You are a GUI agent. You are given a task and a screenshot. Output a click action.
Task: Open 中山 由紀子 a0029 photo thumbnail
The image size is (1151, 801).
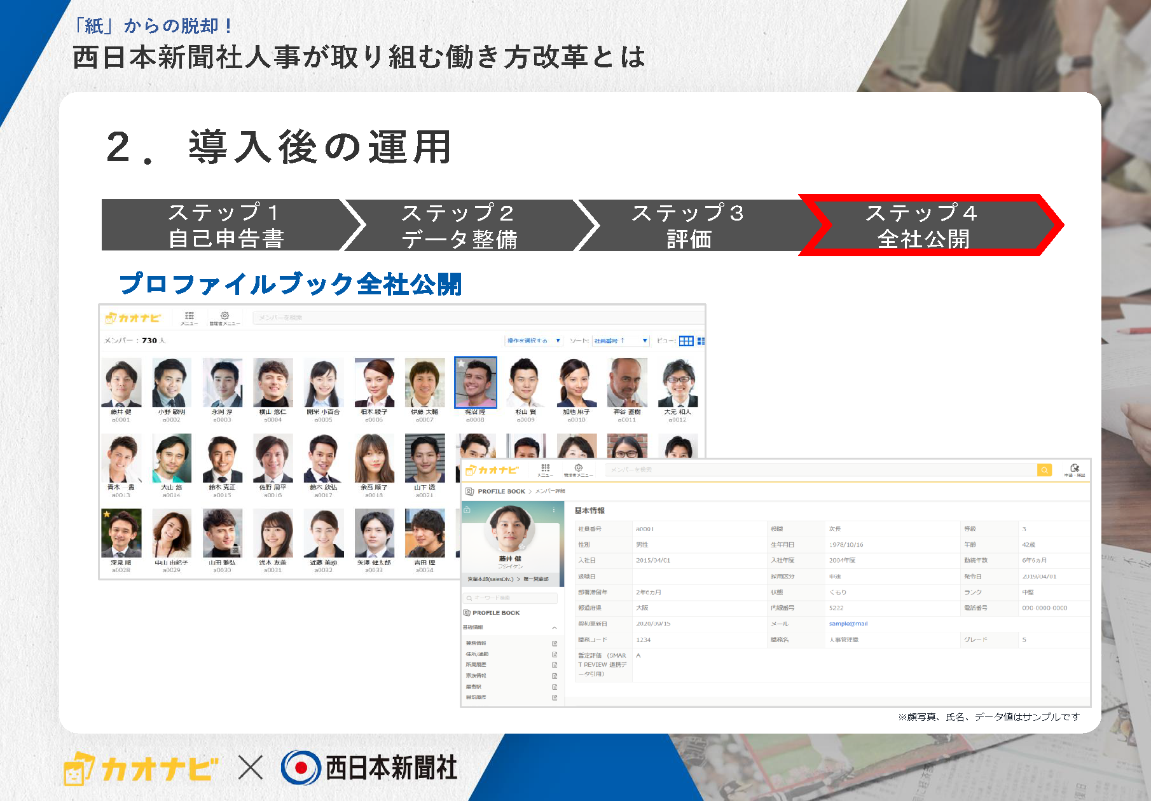pos(171,533)
